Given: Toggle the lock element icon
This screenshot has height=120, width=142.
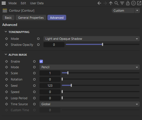Looking at the screenshot, I should [128, 3].
